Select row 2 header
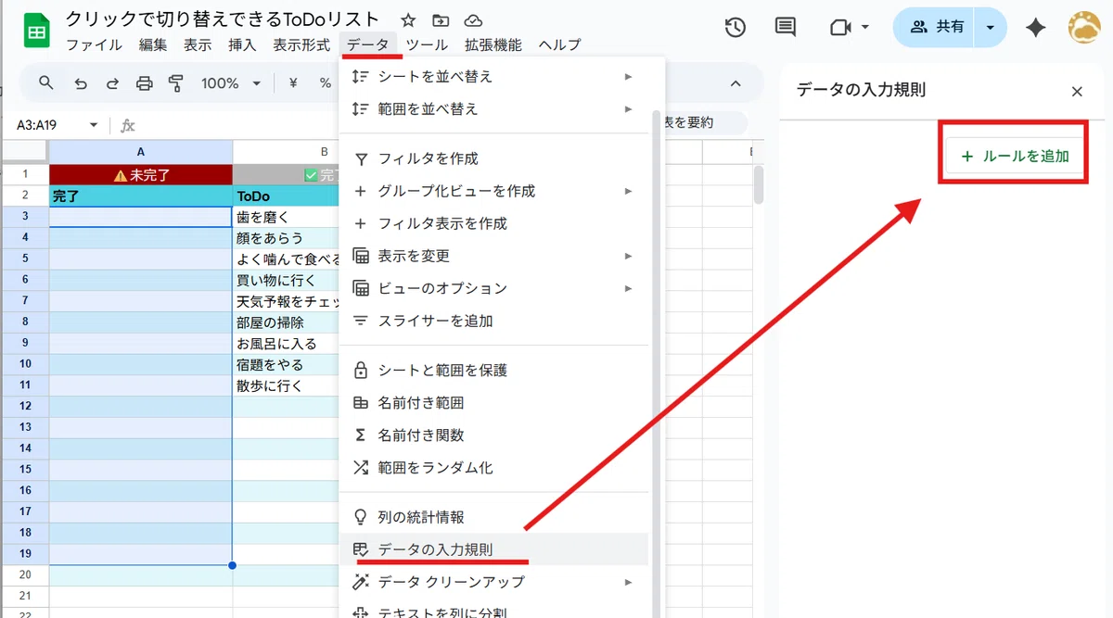 tap(25, 195)
